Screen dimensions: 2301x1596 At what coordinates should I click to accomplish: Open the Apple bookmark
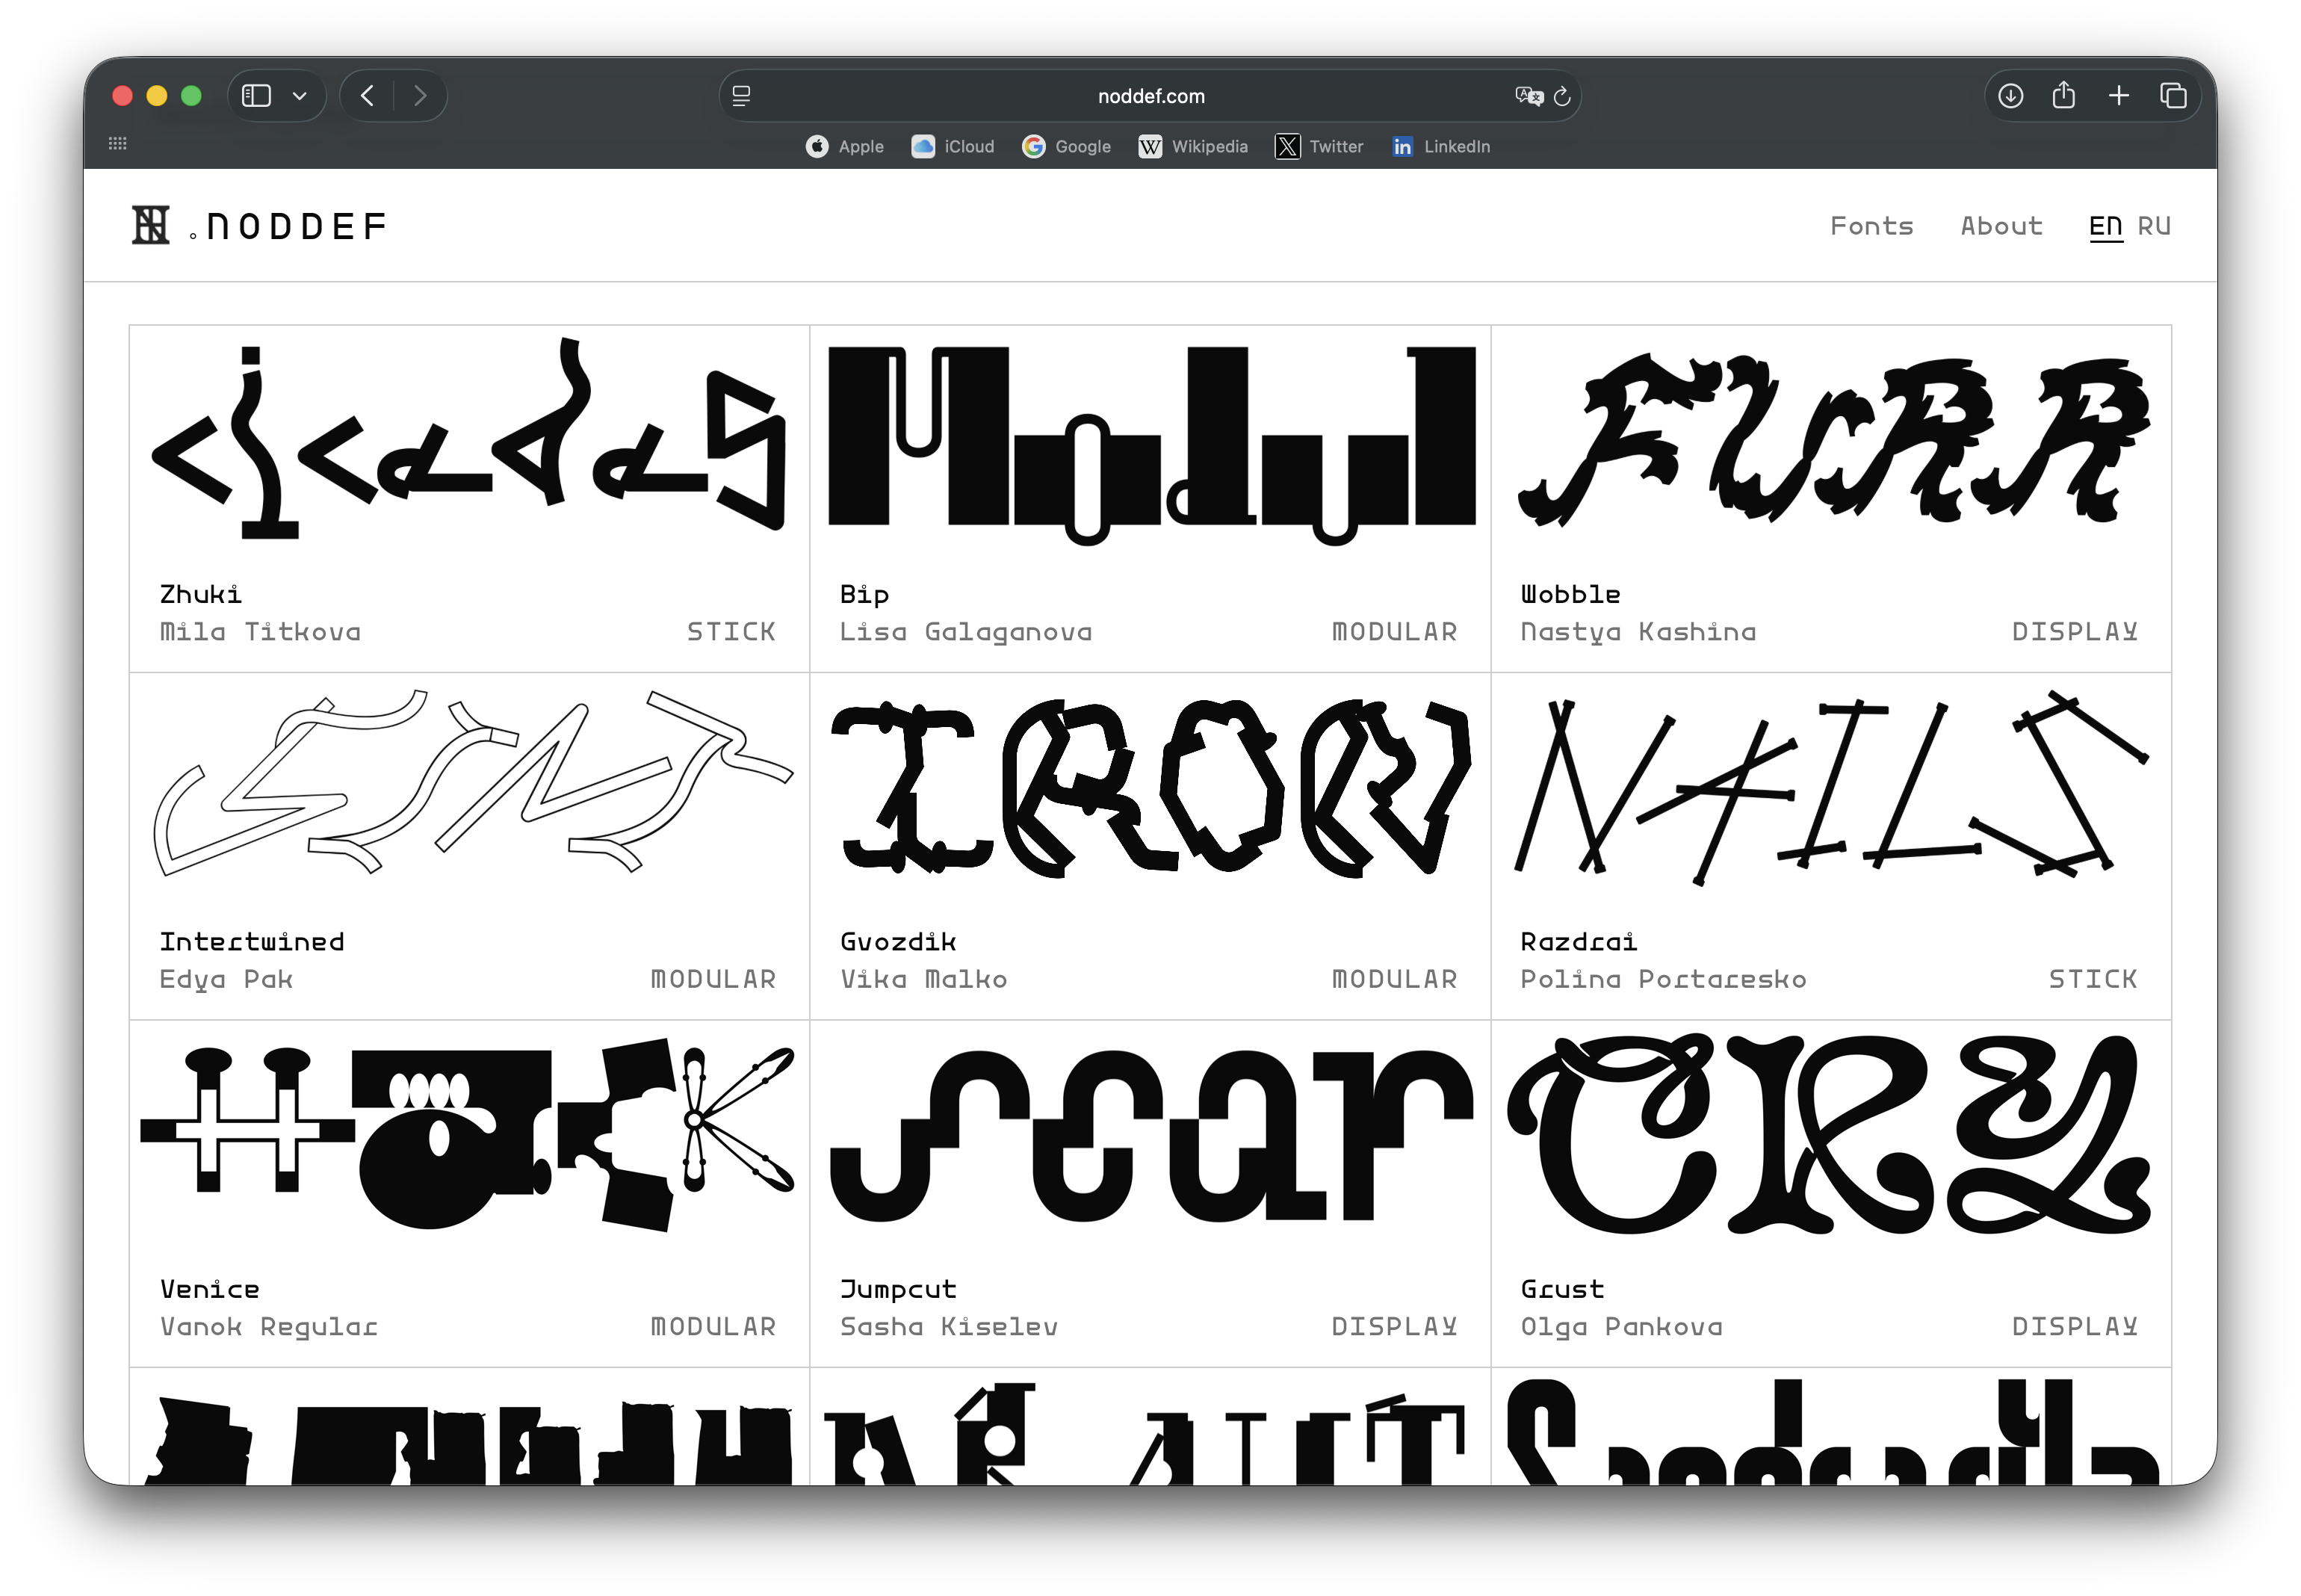845,147
